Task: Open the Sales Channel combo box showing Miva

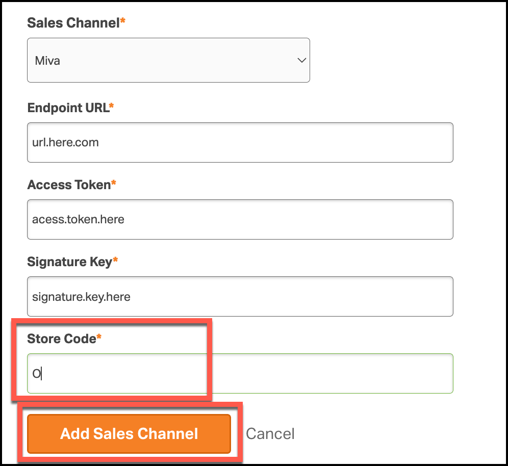Action: click(x=168, y=60)
